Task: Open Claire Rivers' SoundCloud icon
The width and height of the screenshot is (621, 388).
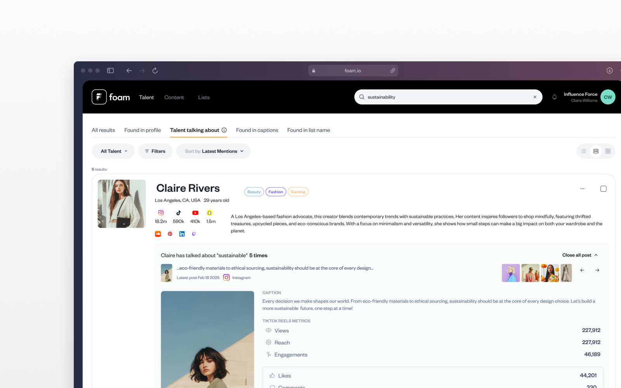Action: click(158, 234)
